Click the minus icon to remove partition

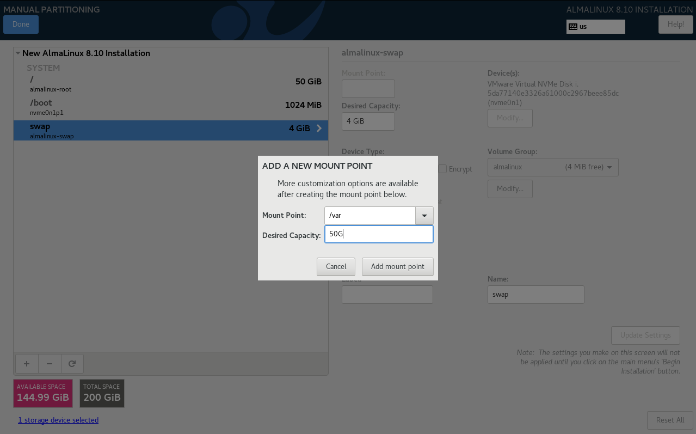coord(50,364)
